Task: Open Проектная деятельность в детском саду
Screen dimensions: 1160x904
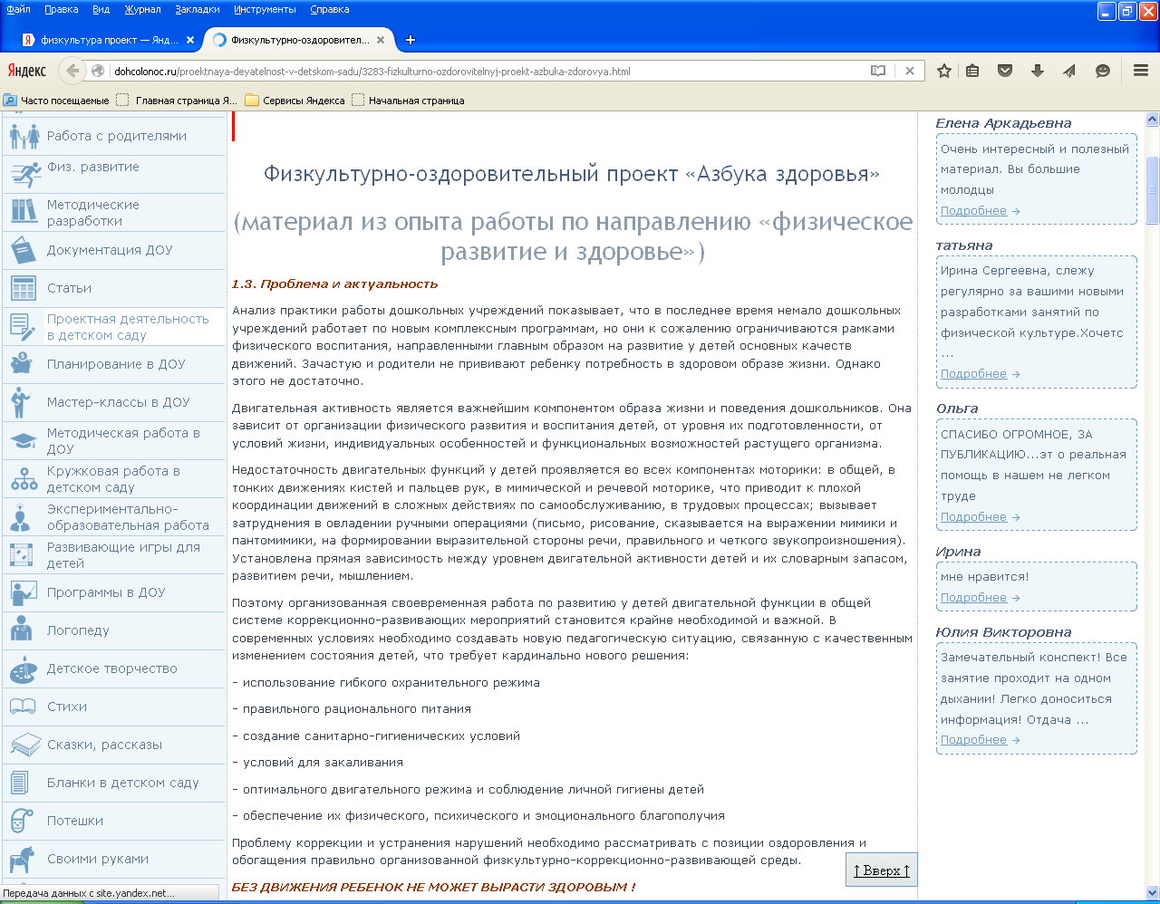Action: [x=114, y=326]
